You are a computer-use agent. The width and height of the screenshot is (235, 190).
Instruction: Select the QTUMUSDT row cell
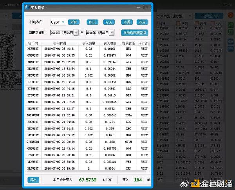[x=33, y=142]
